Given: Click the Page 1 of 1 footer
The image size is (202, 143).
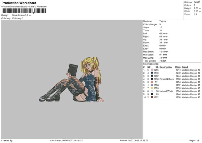Looking at the screenshot, I should 195,140.
